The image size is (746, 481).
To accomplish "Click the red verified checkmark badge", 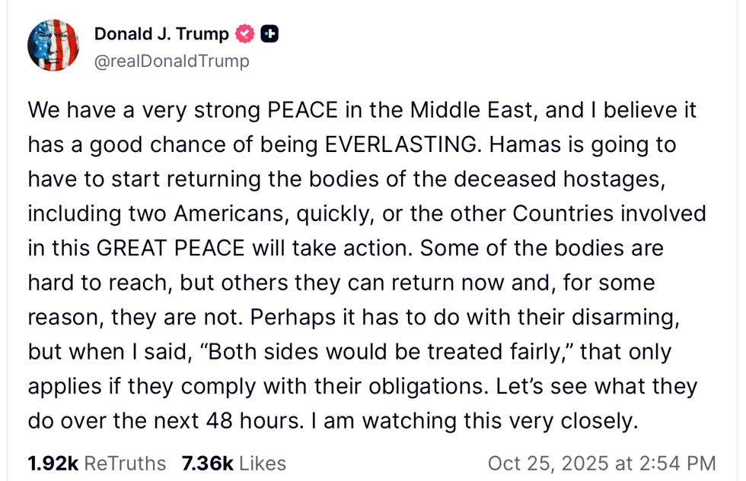I will coord(245,34).
